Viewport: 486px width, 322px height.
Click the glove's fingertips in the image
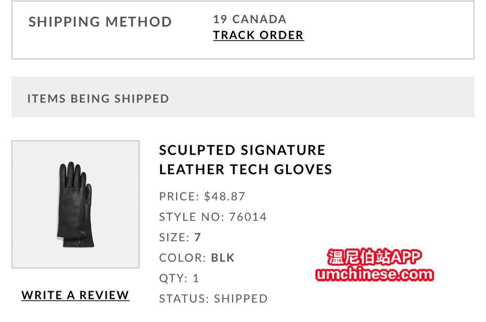click(74, 169)
